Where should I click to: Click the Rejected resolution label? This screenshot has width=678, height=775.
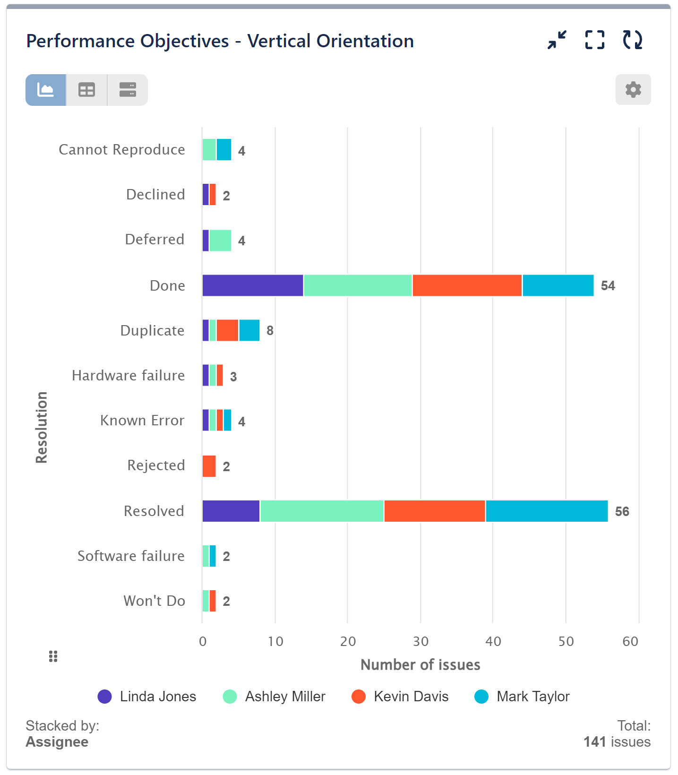point(156,465)
